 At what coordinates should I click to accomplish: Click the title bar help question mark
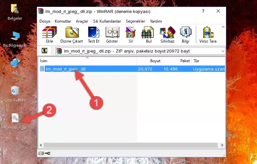[x=203, y=11]
